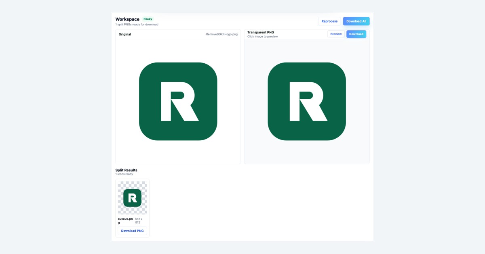Click Download All button
This screenshot has height=254, width=485.
point(356,21)
